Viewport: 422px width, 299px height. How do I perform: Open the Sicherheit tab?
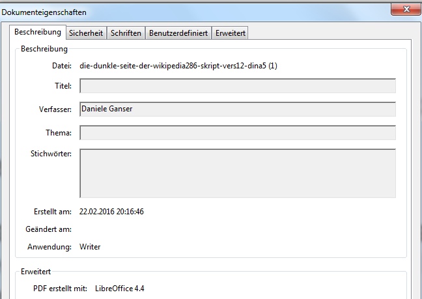pos(86,33)
